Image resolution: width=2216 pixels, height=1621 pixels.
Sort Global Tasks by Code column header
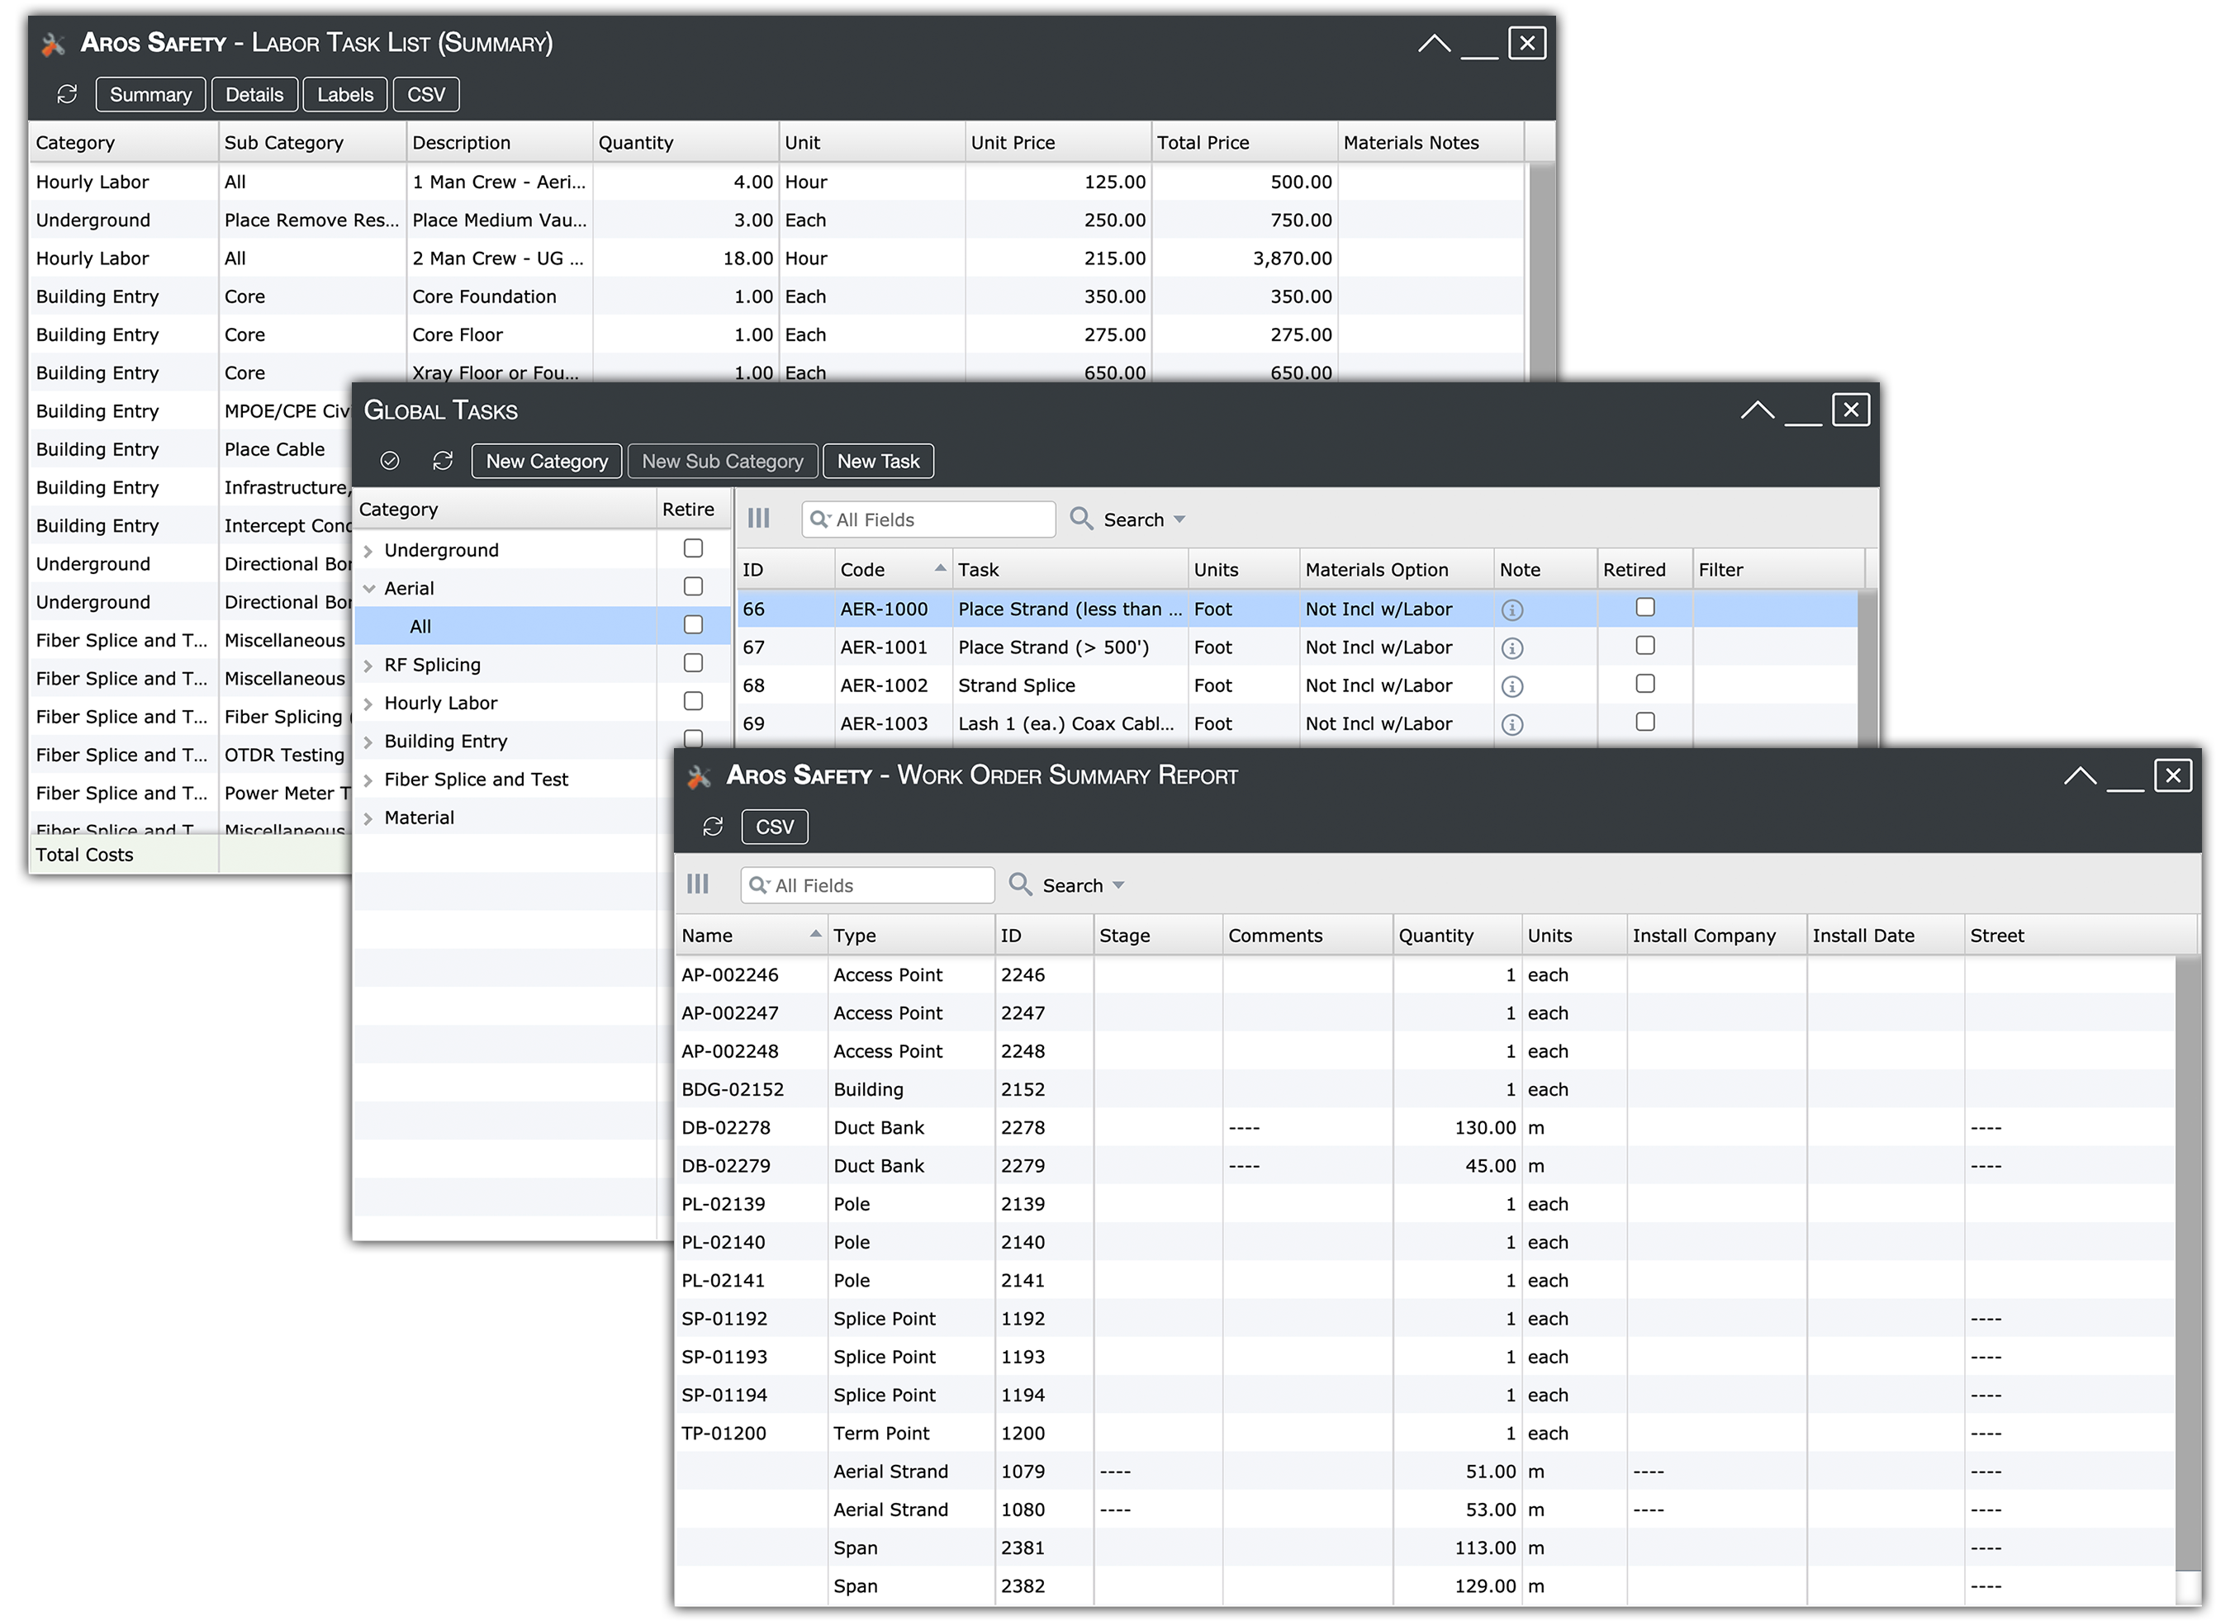(892, 570)
